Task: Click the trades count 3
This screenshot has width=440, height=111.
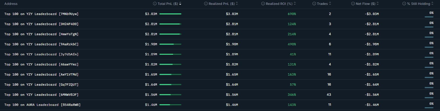Action: tap(330, 24)
